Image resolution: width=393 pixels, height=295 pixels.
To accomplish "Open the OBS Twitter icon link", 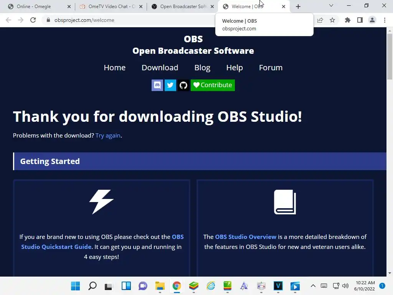I will point(170,85).
